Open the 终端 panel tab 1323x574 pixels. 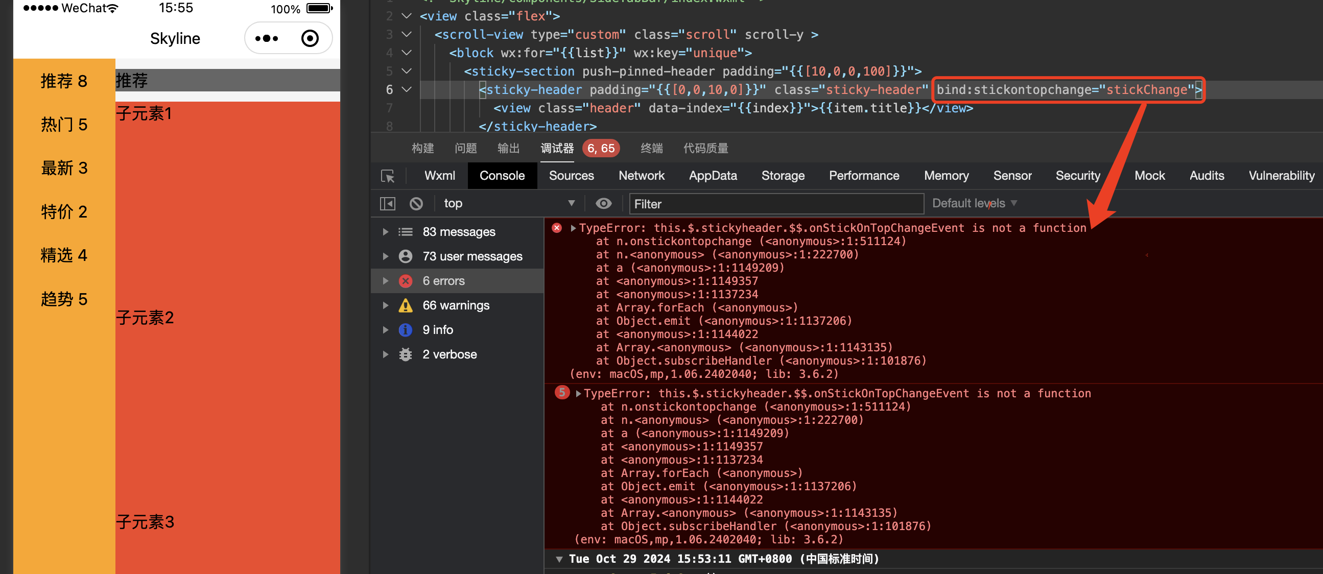[651, 149]
